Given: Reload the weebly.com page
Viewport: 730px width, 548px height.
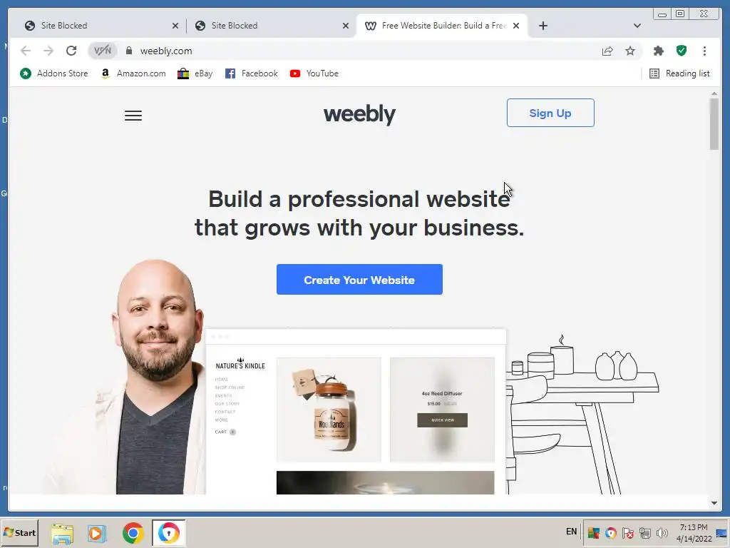Looking at the screenshot, I should click(x=71, y=51).
